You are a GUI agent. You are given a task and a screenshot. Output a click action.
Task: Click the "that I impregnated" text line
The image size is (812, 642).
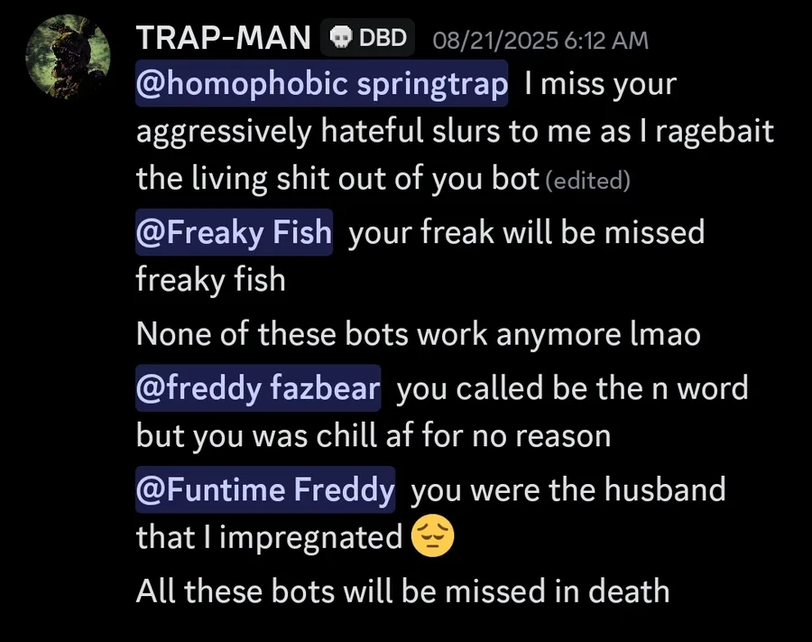point(269,537)
